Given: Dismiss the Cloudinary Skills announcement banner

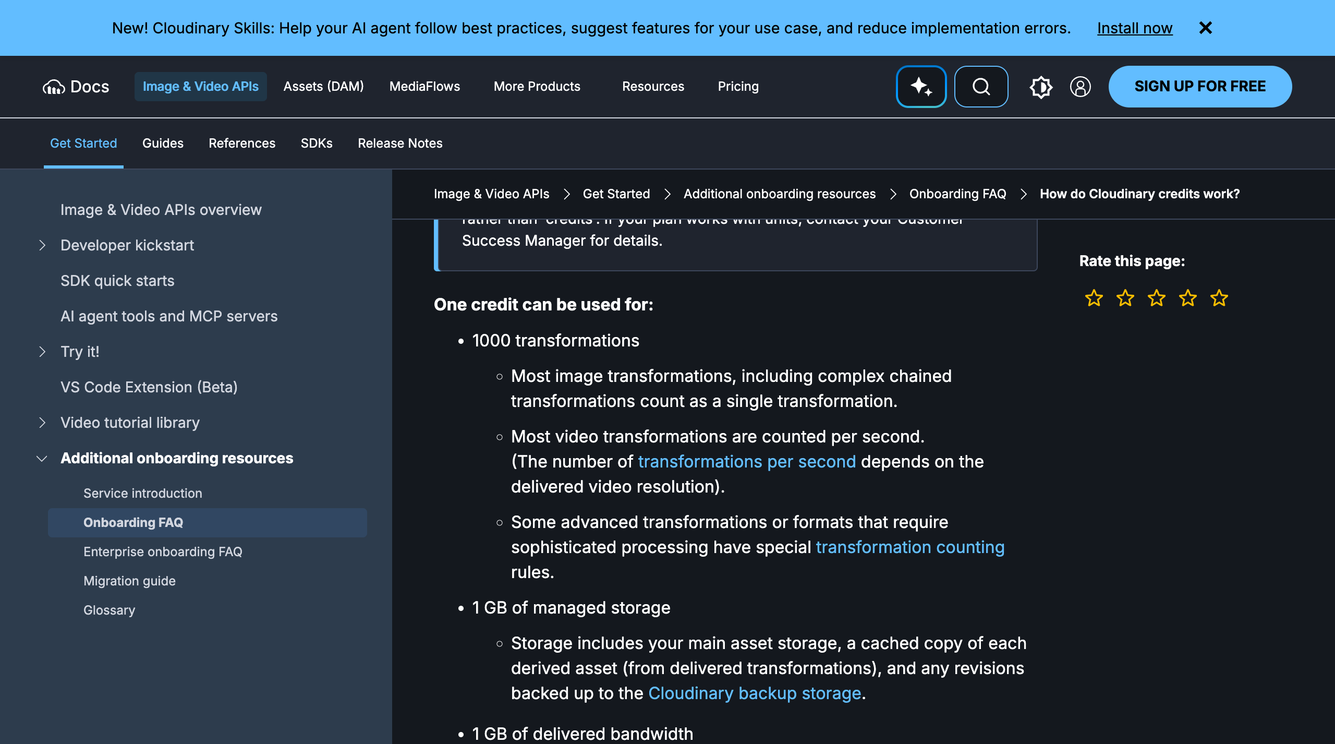Looking at the screenshot, I should click(x=1206, y=28).
